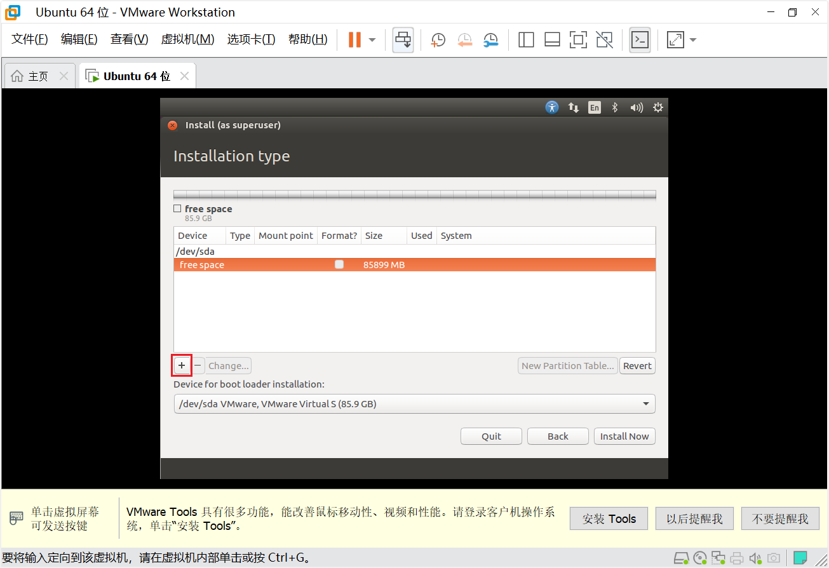The height and width of the screenshot is (568, 829).
Task: Open Ubuntu accessibility menu icon
Action: pos(552,107)
